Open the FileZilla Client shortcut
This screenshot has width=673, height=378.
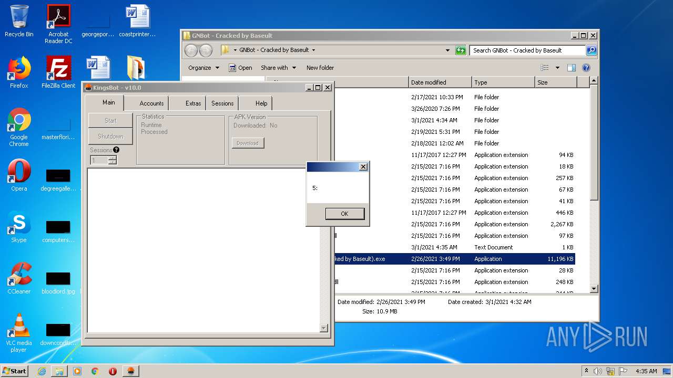(58, 72)
